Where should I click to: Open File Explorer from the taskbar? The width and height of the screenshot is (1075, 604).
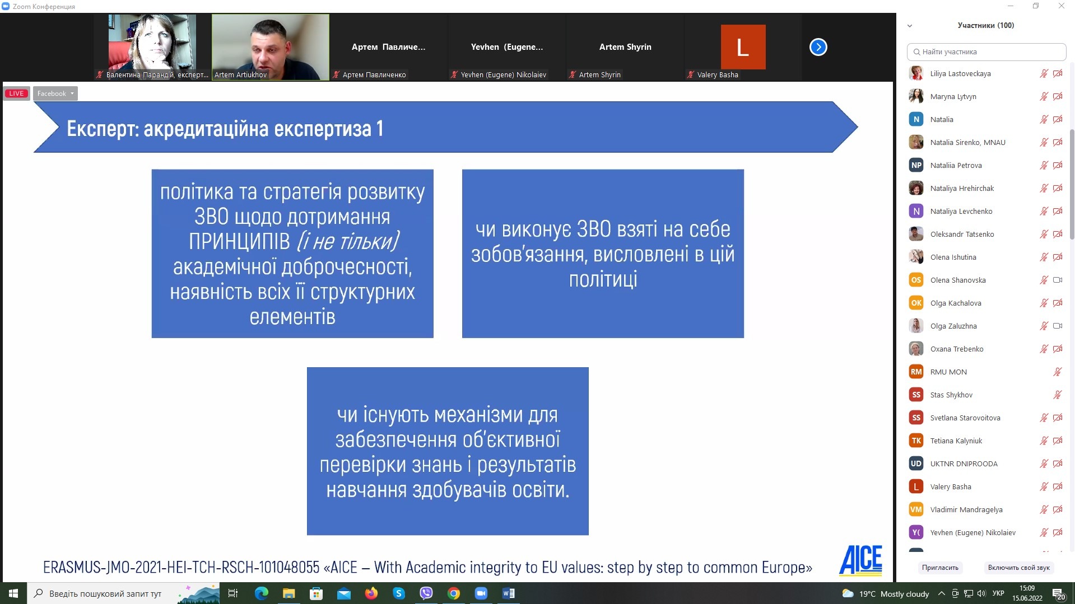pyautogui.click(x=288, y=593)
